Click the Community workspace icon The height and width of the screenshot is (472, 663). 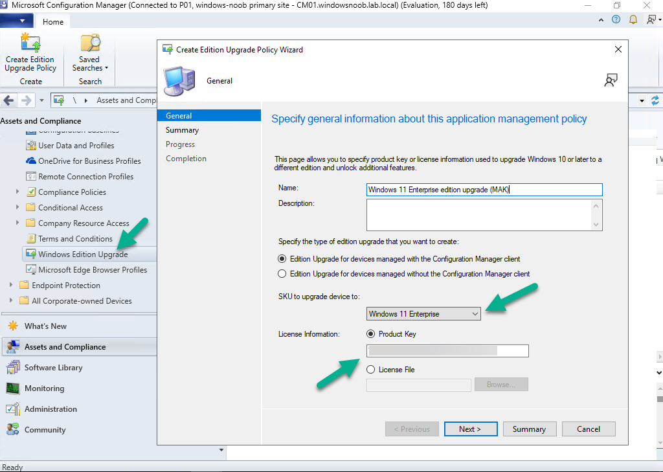(13, 429)
